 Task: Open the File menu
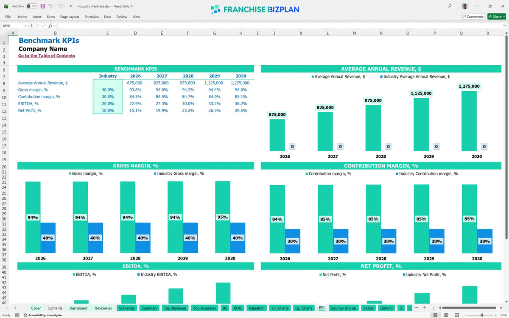pyautogui.click(x=8, y=17)
